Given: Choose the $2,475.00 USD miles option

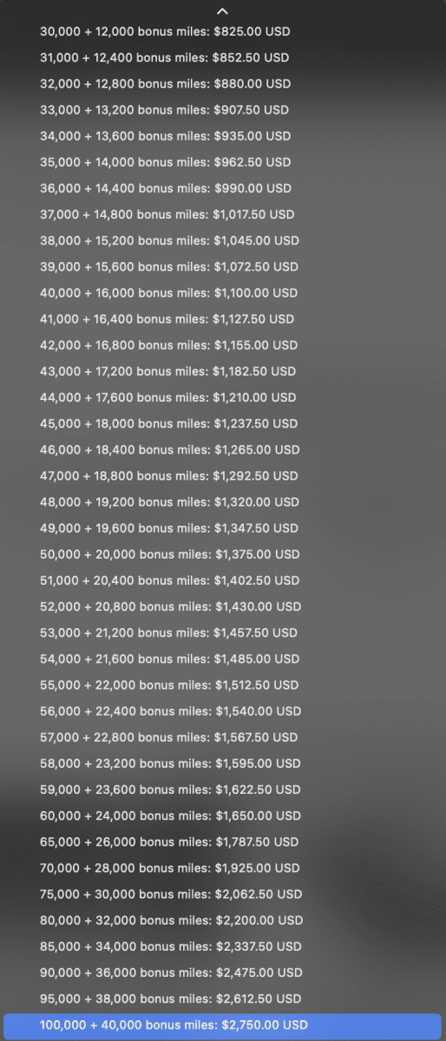Looking at the screenshot, I should pyautogui.click(x=223, y=972).
